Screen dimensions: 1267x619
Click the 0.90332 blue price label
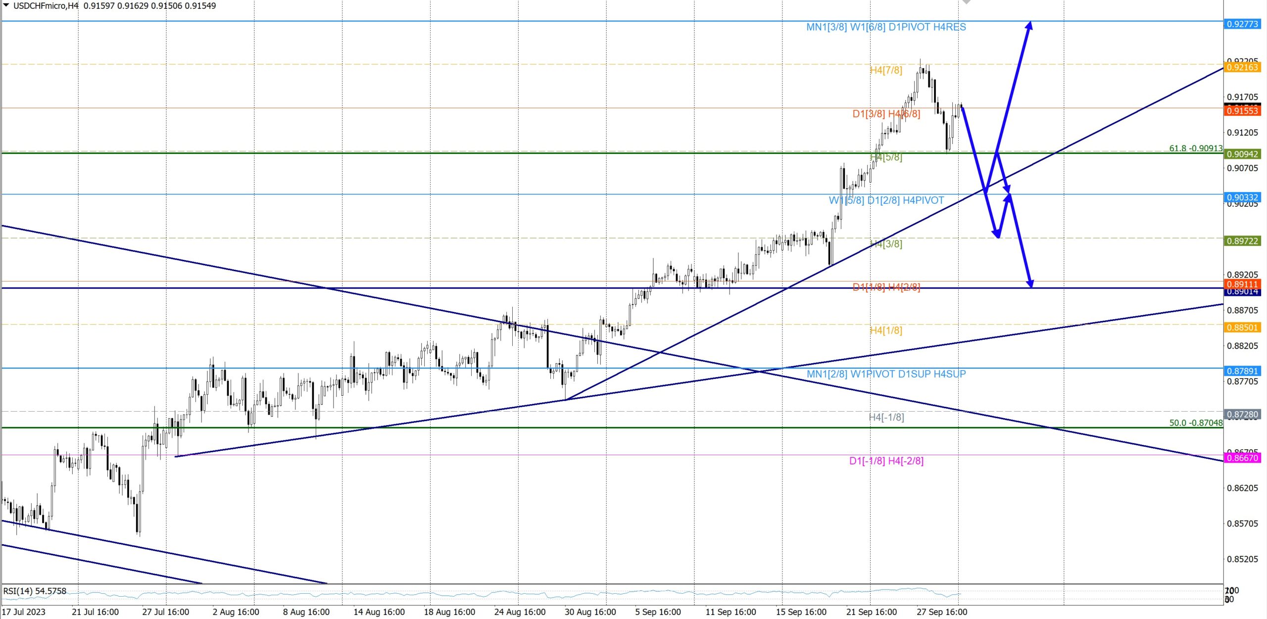[x=1242, y=197]
